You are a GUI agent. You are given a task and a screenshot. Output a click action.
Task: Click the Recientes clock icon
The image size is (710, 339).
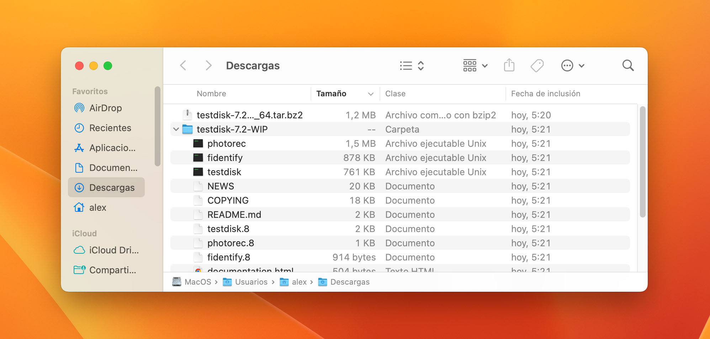79,128
